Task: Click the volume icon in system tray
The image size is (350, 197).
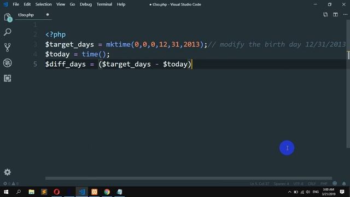Action: click(x=308, y=192)
